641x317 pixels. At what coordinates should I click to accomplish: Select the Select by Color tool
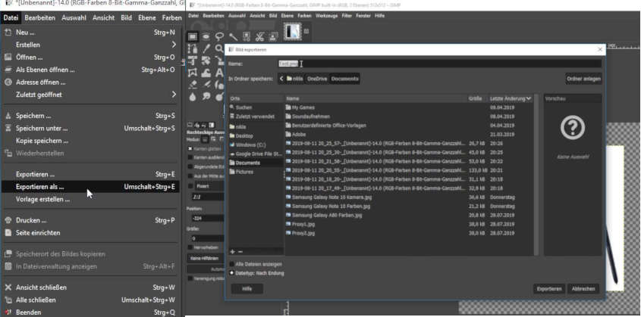coord(246,36)
